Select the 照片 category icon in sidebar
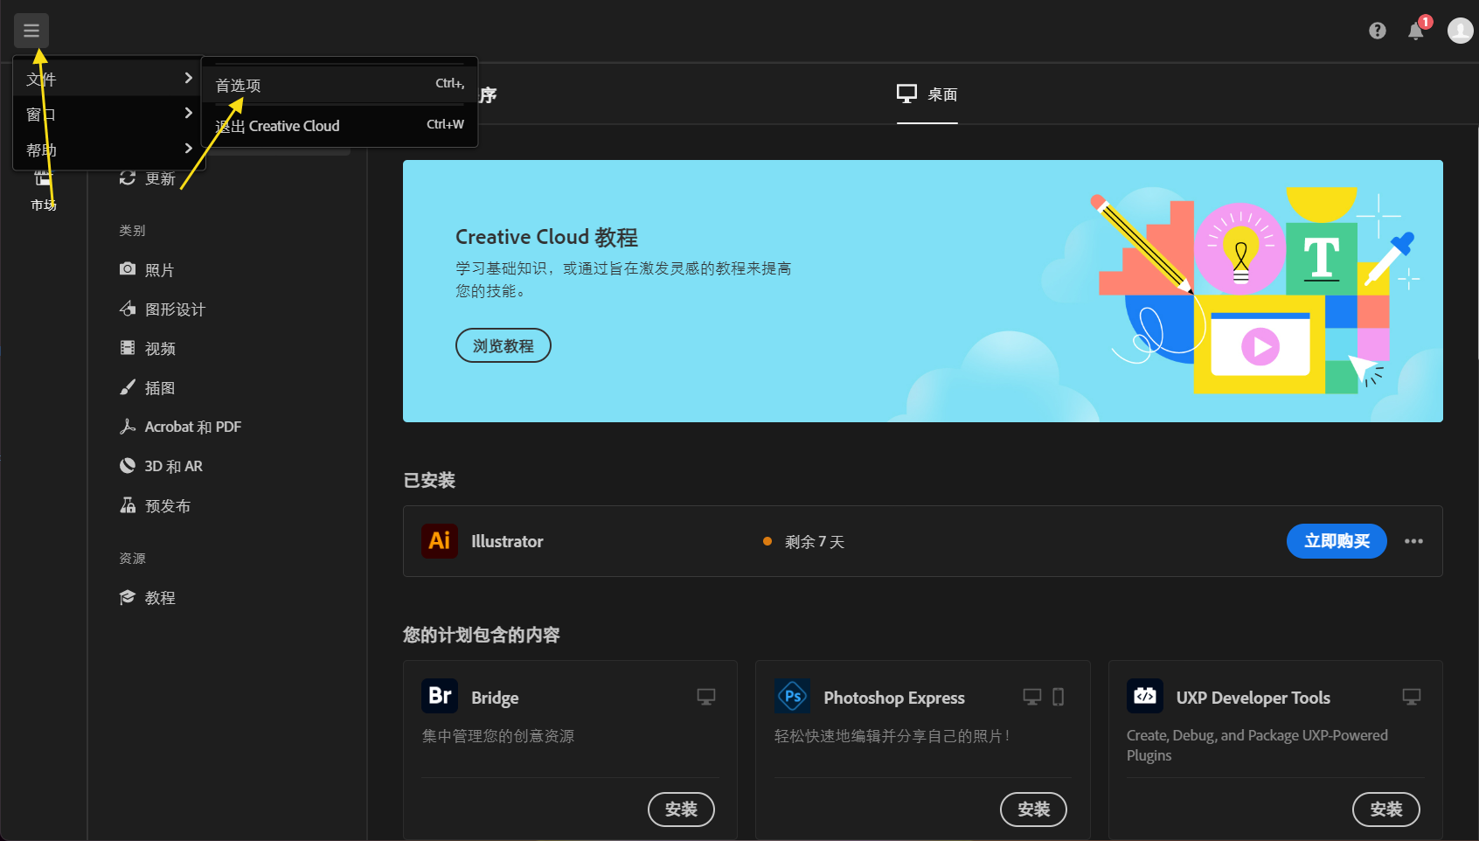The height and width of the screenshot is (841, 1479). (128, 269)
